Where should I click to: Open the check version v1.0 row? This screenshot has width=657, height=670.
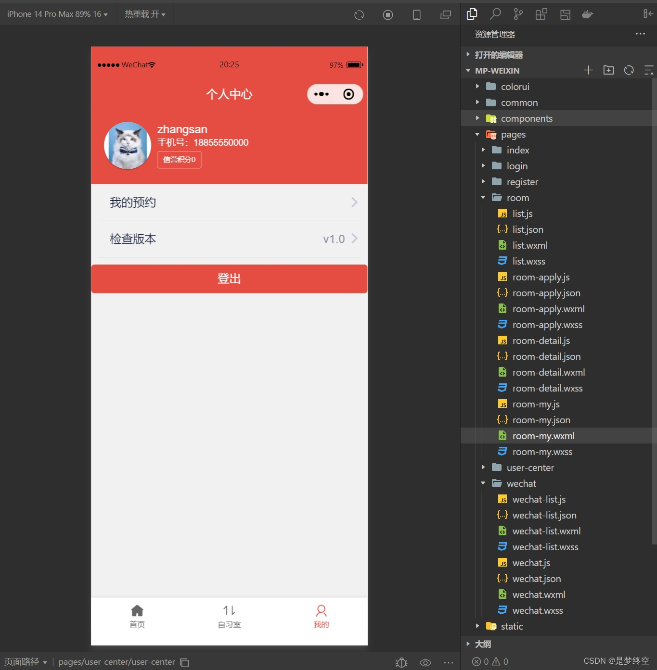(229, 239)
